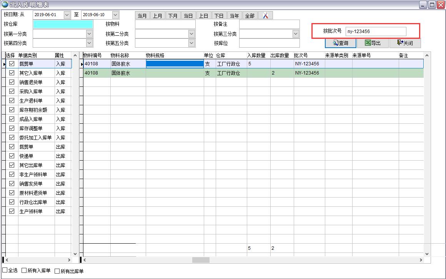Expand the 按第一分类 combo box
The width and height of the screenshot is (446, 279).
coord(89,34)
